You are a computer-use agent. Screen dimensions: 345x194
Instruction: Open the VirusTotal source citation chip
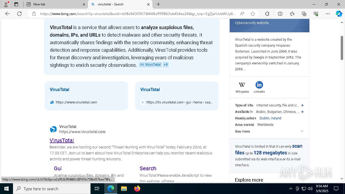pos(150,65)
